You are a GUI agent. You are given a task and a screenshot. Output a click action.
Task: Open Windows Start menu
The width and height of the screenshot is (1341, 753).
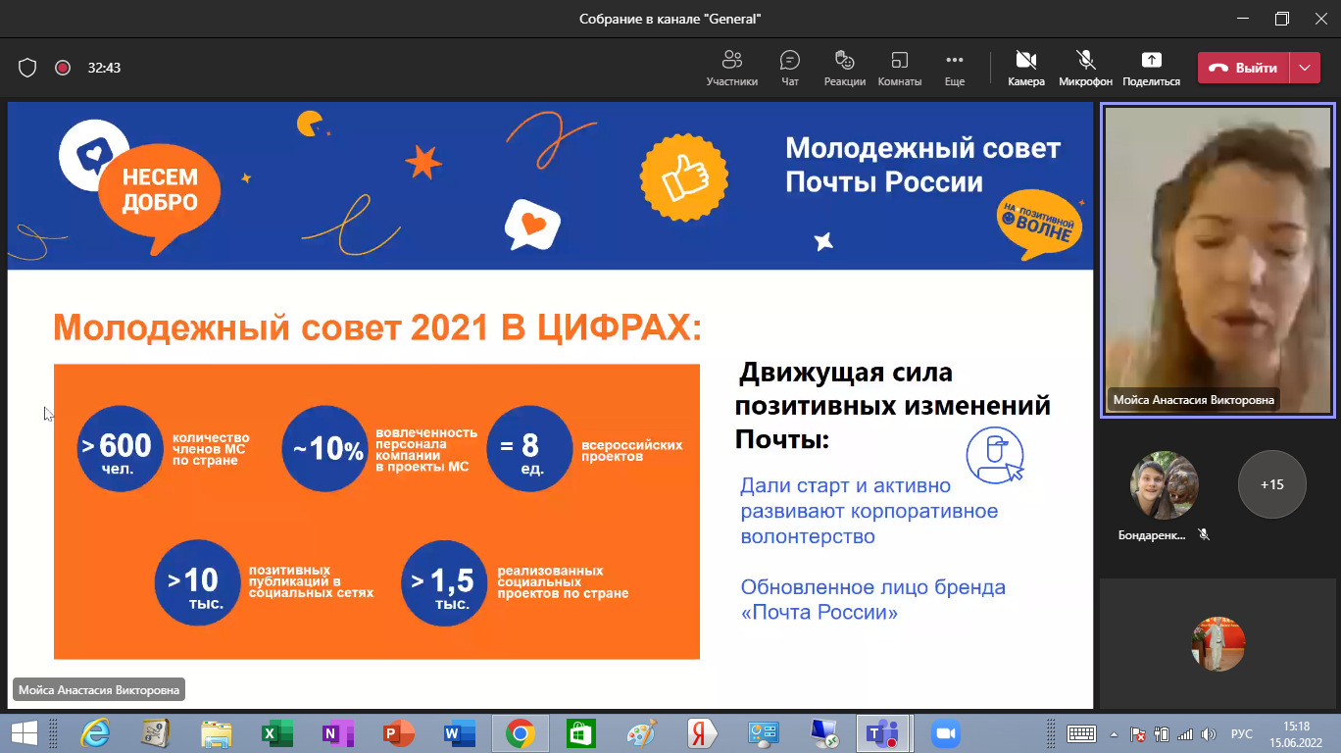click(x=24, y=732)
